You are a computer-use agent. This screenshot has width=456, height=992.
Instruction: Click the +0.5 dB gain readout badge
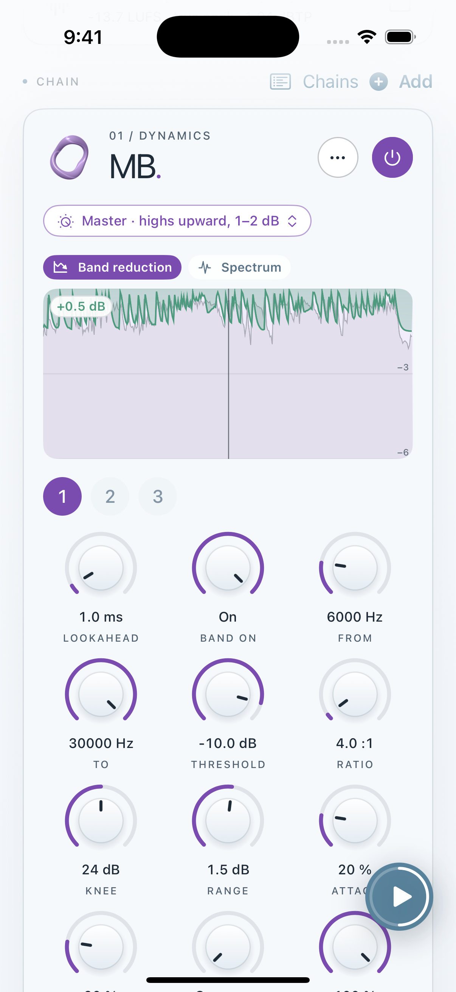(x=81, y=306)
